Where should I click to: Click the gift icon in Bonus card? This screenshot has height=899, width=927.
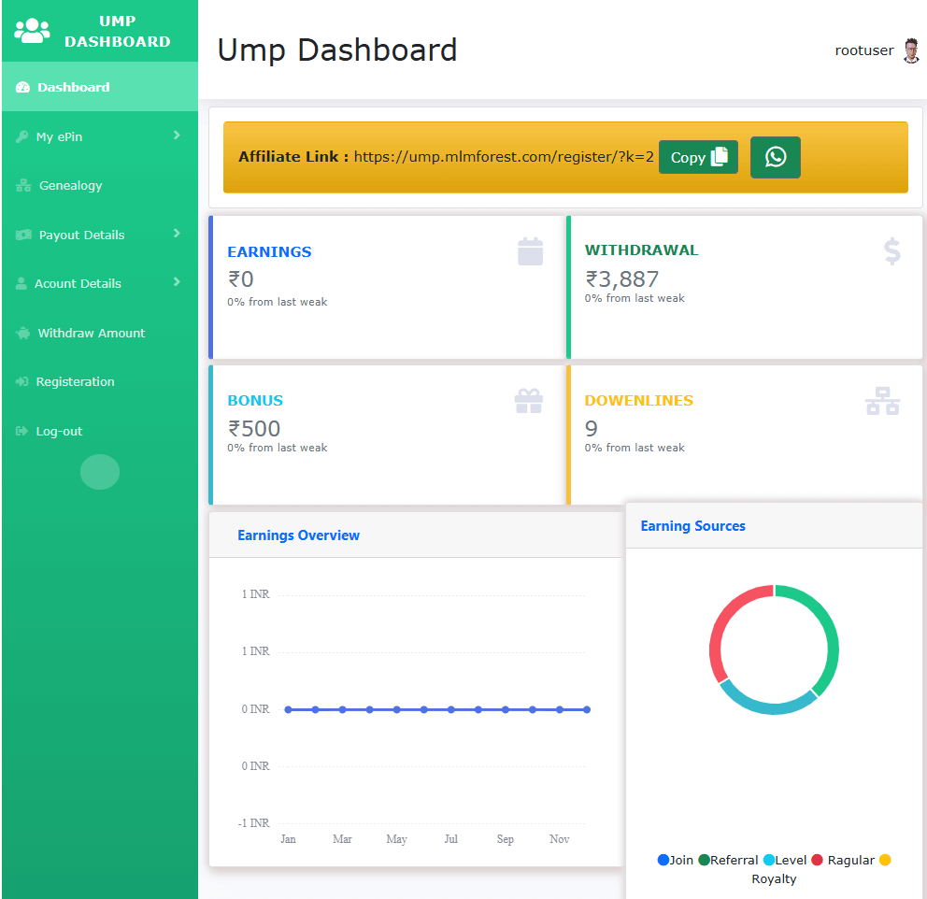528,401
